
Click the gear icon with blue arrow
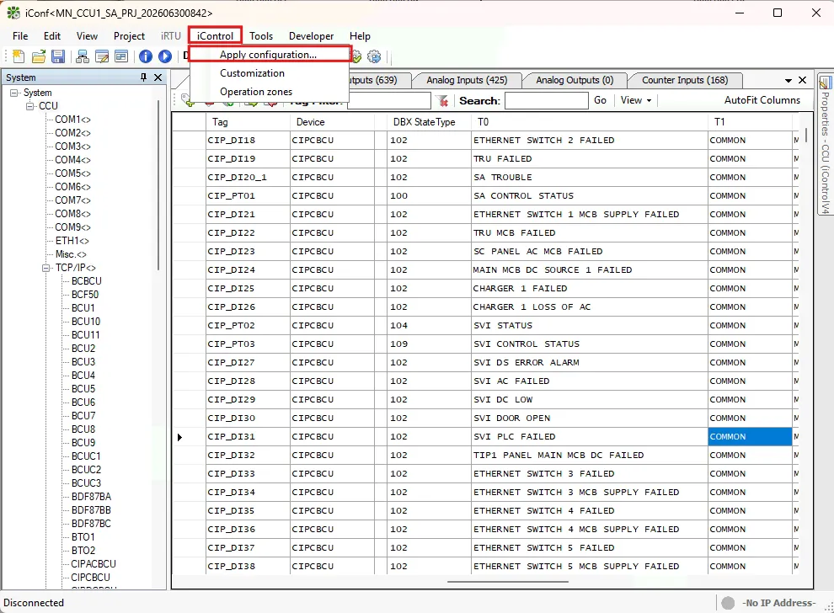point(374,56)
